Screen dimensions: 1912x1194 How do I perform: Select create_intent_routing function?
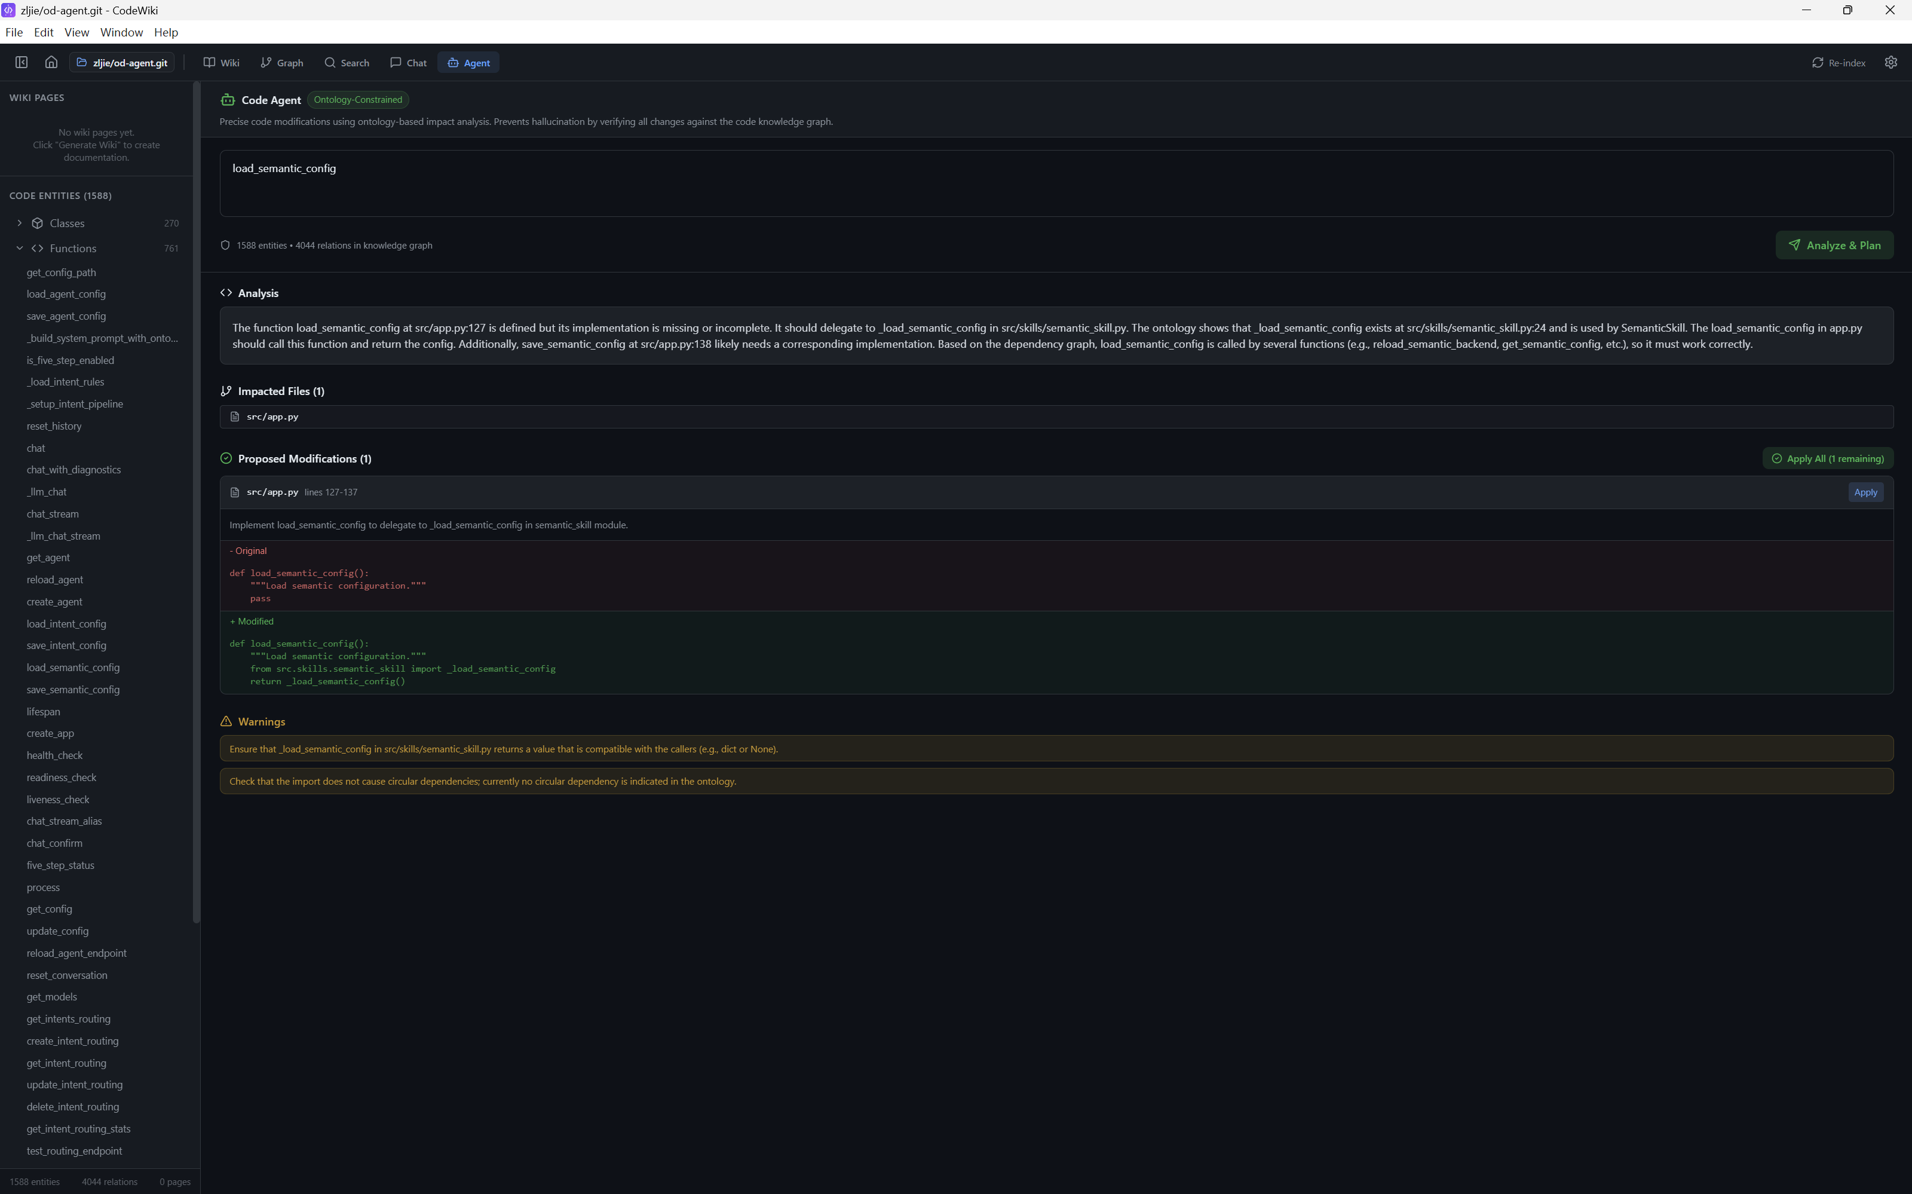[73, 1042]
